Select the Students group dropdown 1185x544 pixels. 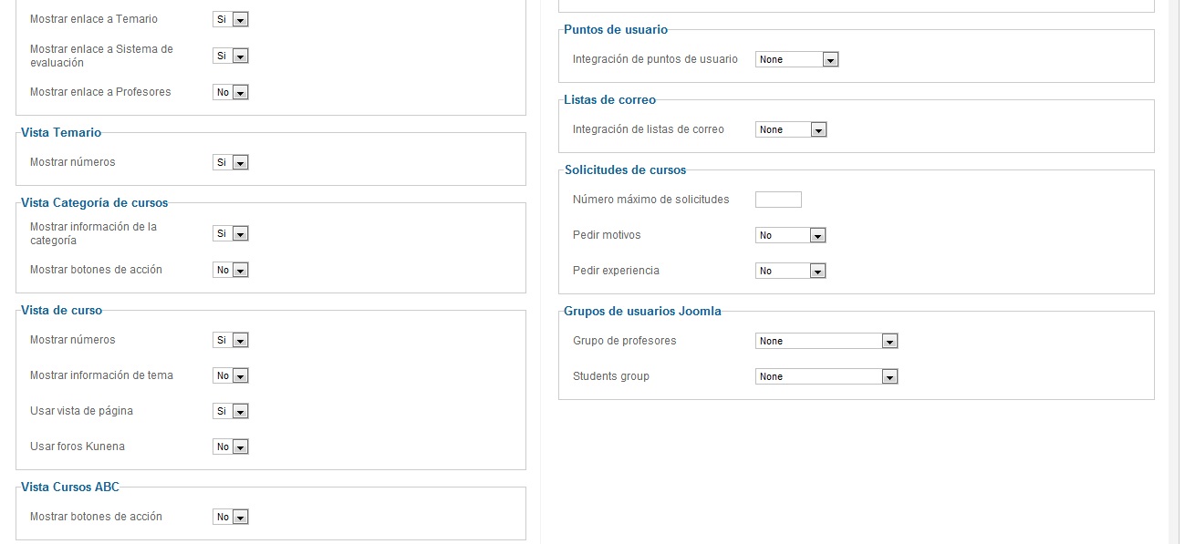click(826, 376)
